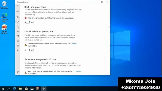Viewport: 162px width, 91px height.
Task: Click the Automatic sample submission heading
Action: (x=40, y=59)
